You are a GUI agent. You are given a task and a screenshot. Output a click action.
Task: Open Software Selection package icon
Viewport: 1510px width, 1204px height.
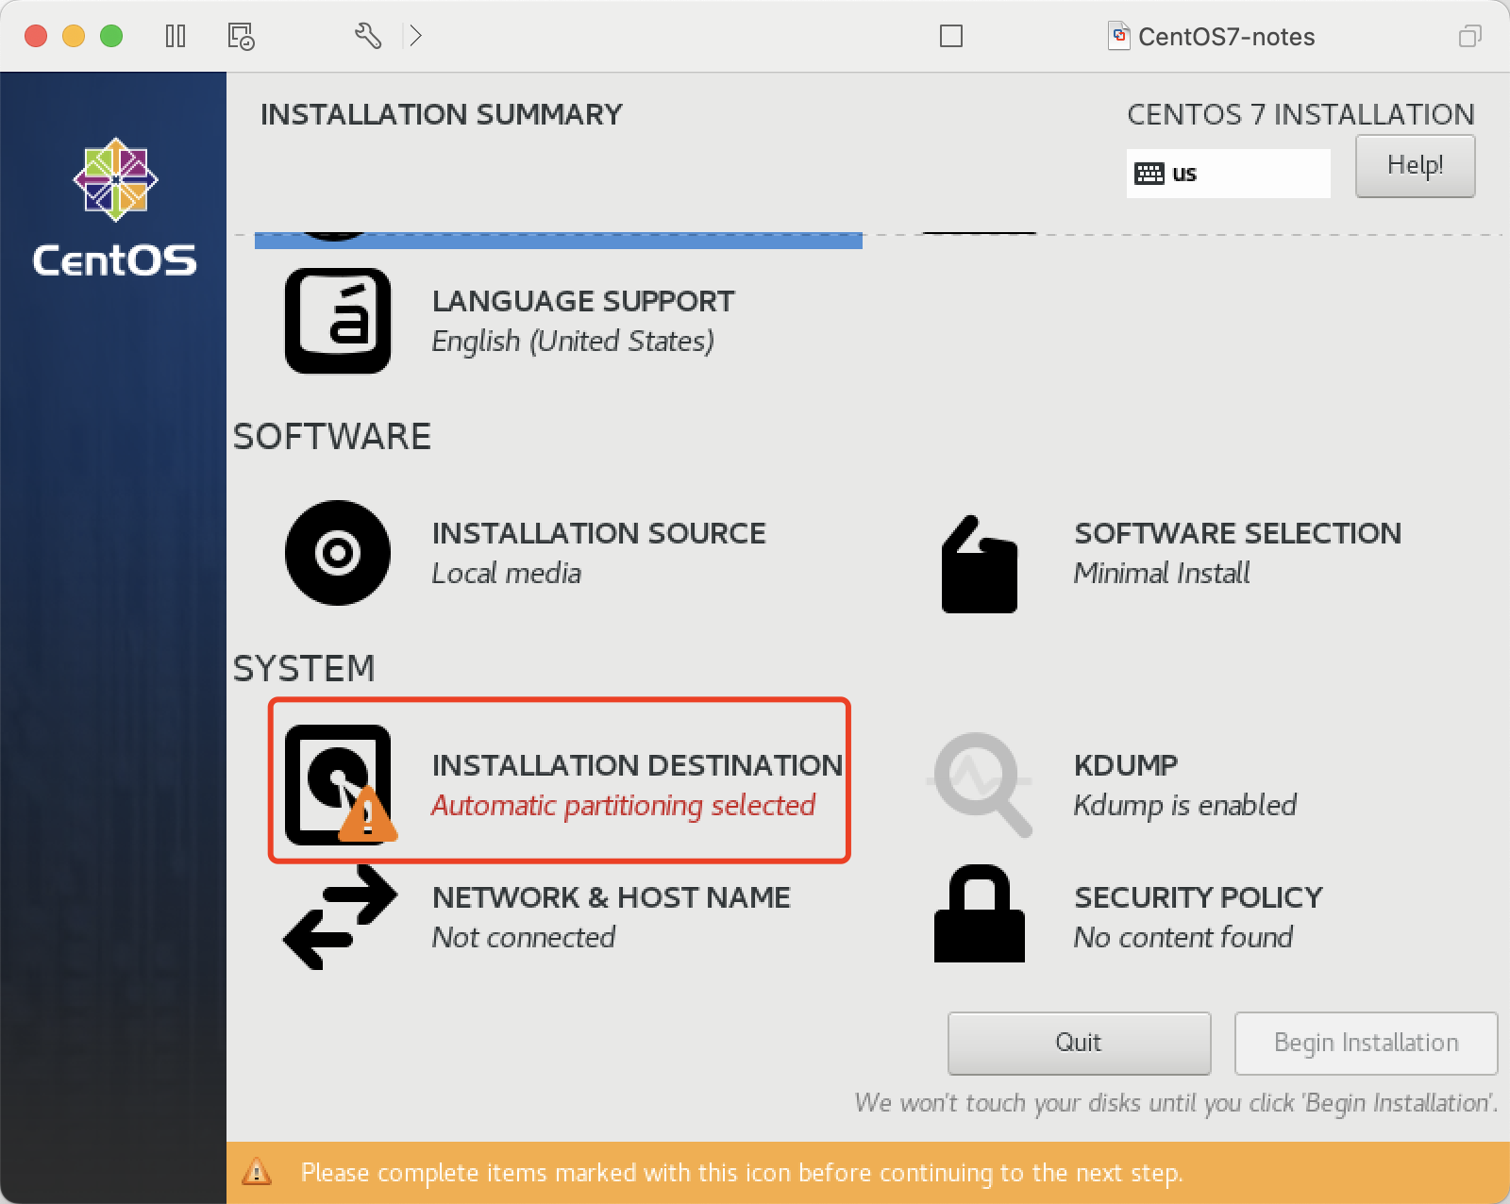980,564
